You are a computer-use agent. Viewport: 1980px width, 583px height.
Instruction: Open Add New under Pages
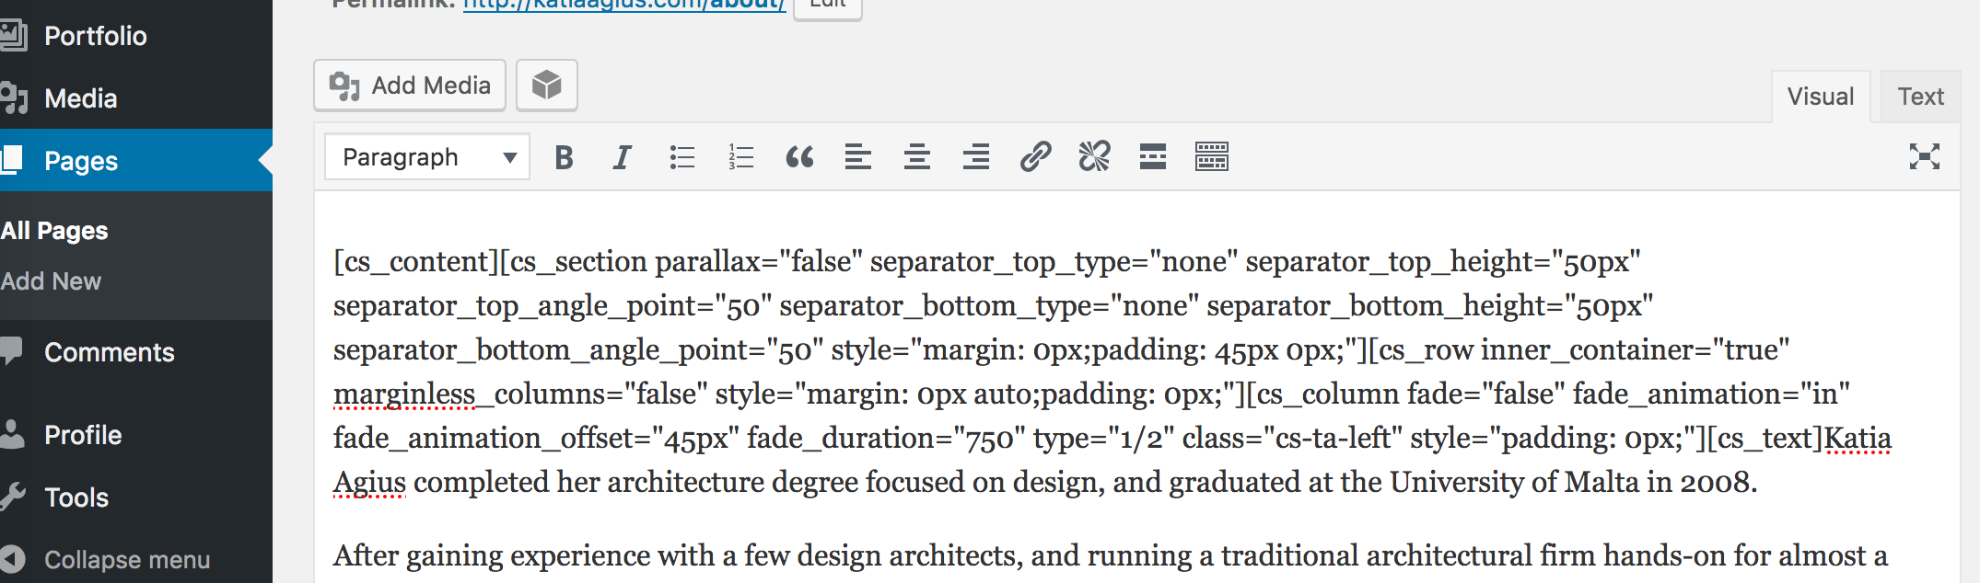(52, 281)
